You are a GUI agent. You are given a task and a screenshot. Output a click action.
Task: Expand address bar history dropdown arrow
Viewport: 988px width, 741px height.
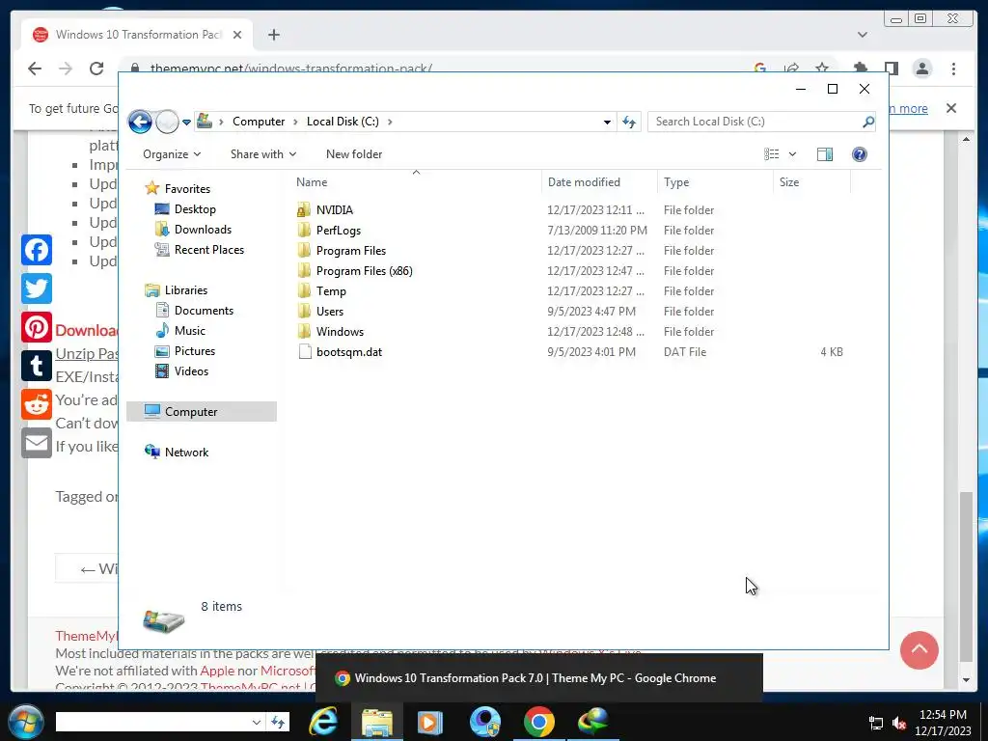[607, 122]
